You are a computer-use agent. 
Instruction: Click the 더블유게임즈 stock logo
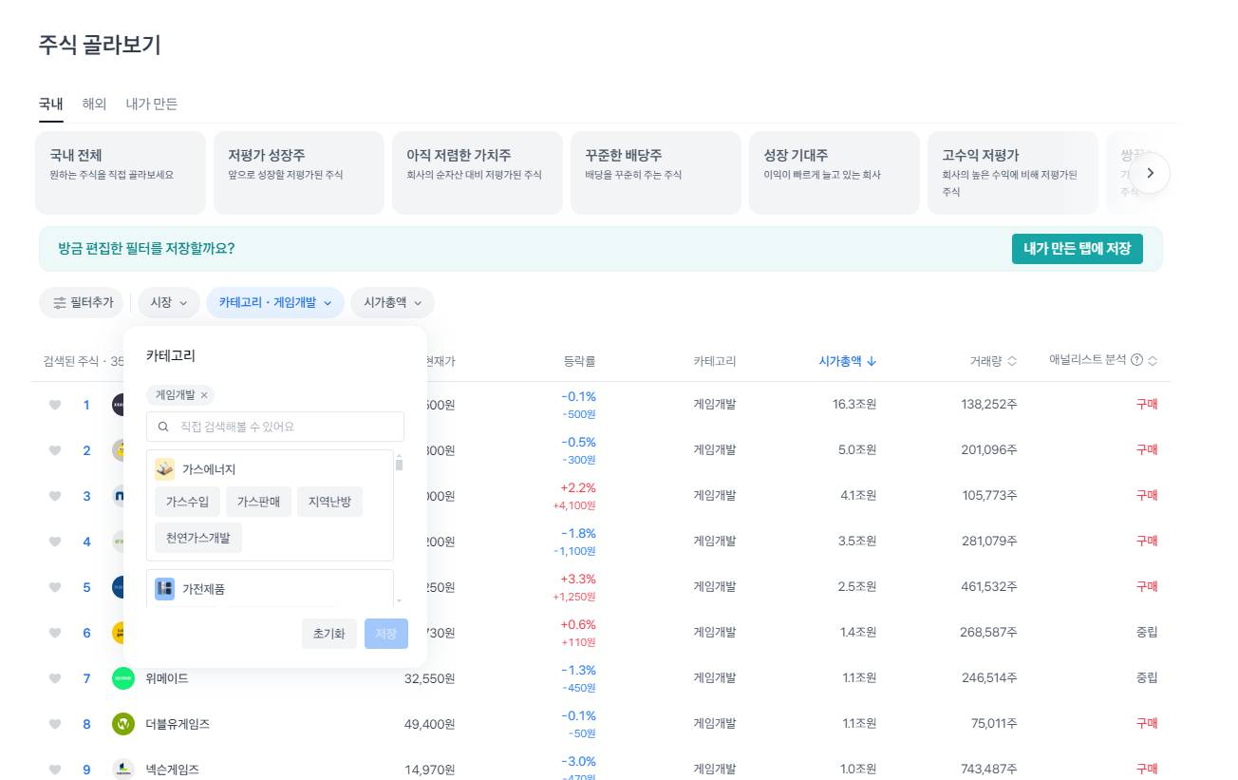click(x=122, y=723)
